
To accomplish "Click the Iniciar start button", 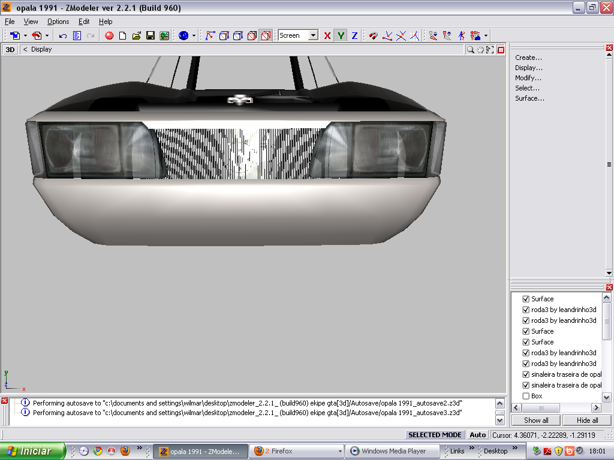I will pos(32,451).
